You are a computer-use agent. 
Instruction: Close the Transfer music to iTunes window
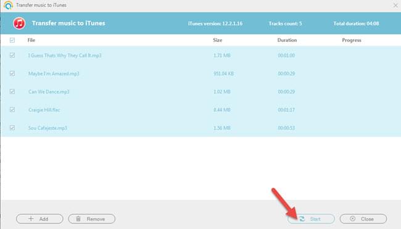point(395,5)
